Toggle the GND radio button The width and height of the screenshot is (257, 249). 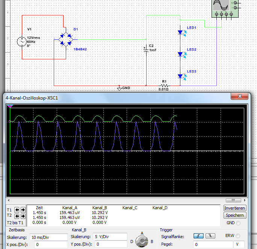[238, 223]
